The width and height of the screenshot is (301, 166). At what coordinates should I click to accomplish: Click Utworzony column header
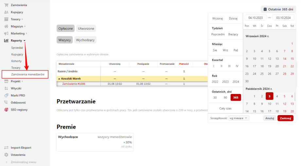[115, 64]
